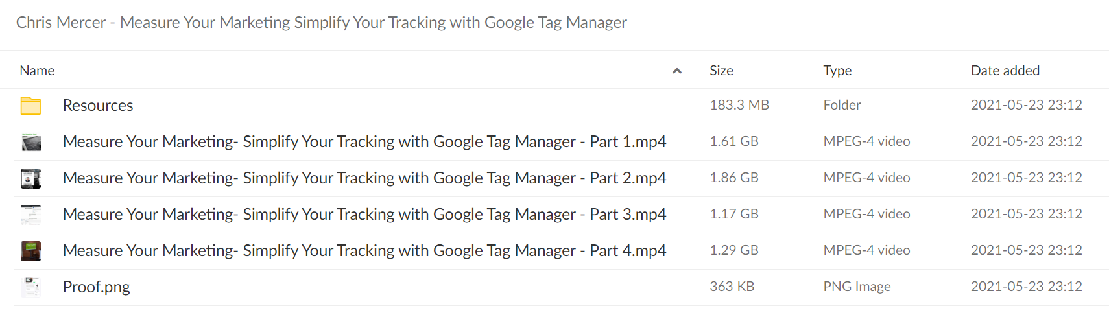Open the file name ending in Part 2.mp4
Image resolution: width=1109 pixels, height=328 pixels.
(364, 178)
